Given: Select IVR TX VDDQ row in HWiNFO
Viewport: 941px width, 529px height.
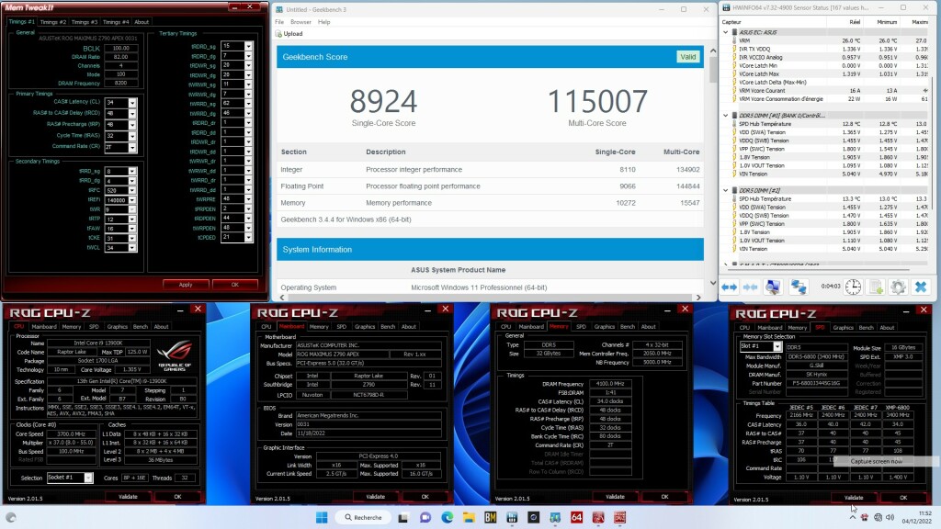Looking at the screenshot, I should 826,49.
